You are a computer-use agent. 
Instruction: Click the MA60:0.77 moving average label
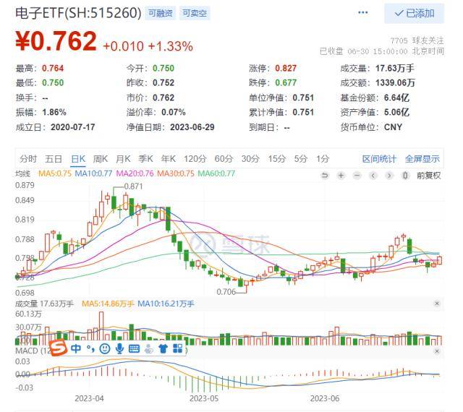(216, 173)
